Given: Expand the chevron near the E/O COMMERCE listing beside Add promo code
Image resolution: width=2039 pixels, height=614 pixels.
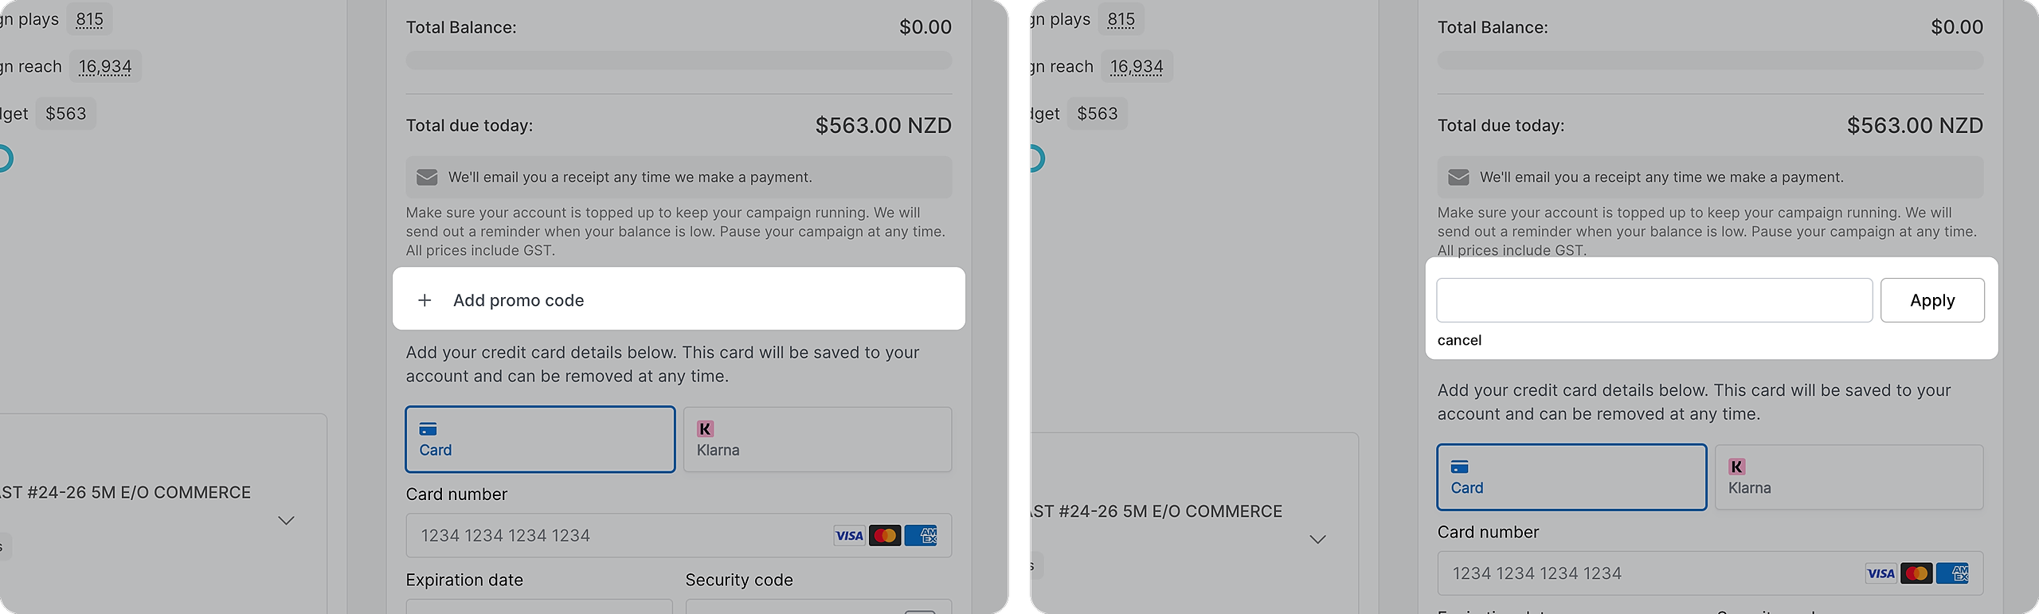Looking at the screenshot, I should (x=286, y=521).
